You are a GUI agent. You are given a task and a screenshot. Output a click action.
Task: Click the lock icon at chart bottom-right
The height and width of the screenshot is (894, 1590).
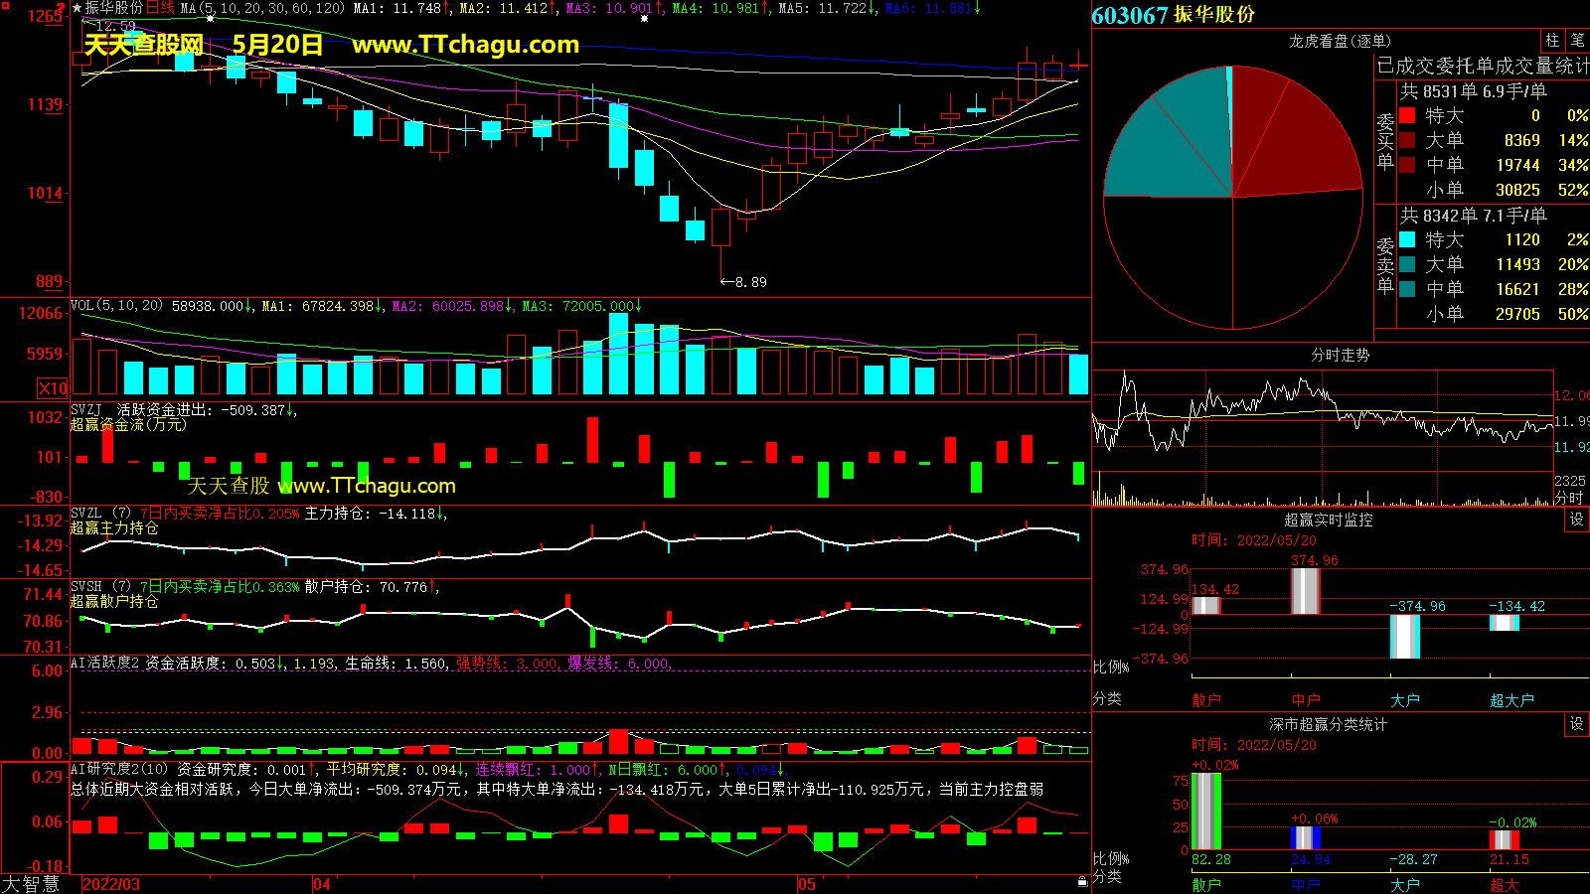(1082, 881)
